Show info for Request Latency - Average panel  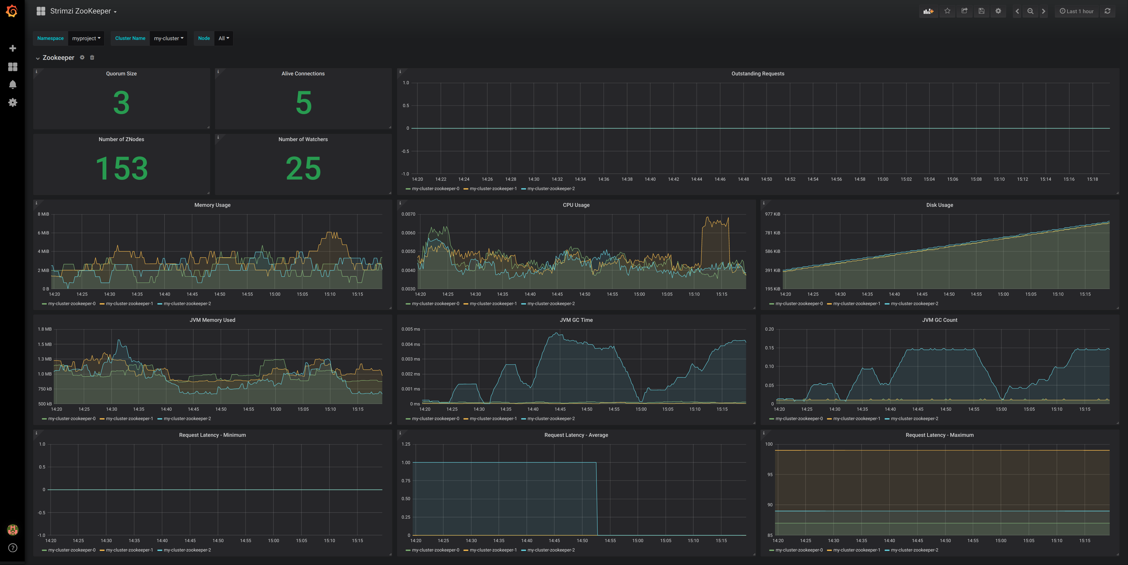point(400,433)
